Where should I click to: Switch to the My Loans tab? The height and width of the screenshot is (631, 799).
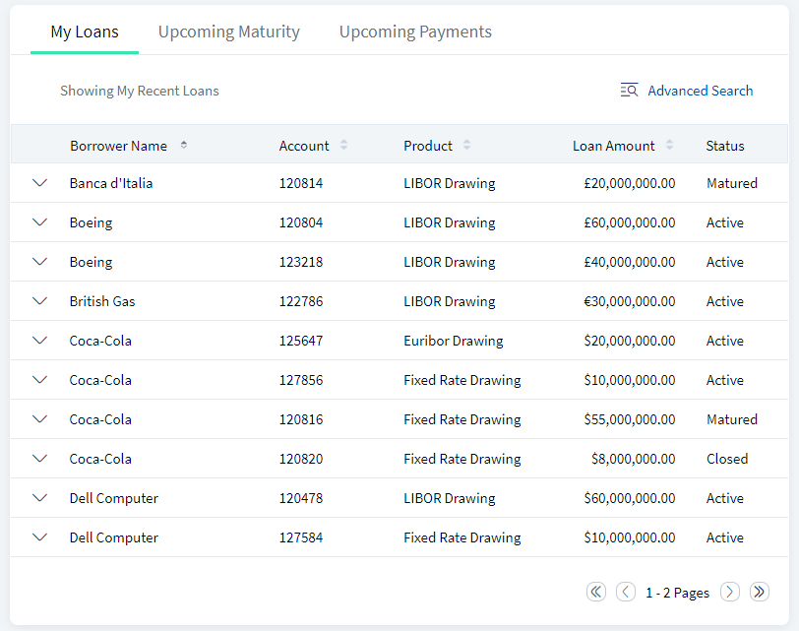[x=85, y=32]
